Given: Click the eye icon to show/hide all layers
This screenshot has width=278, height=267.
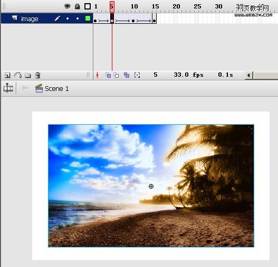Looking at the screenshot, I should pyautogui.click(x=67, y=6).
